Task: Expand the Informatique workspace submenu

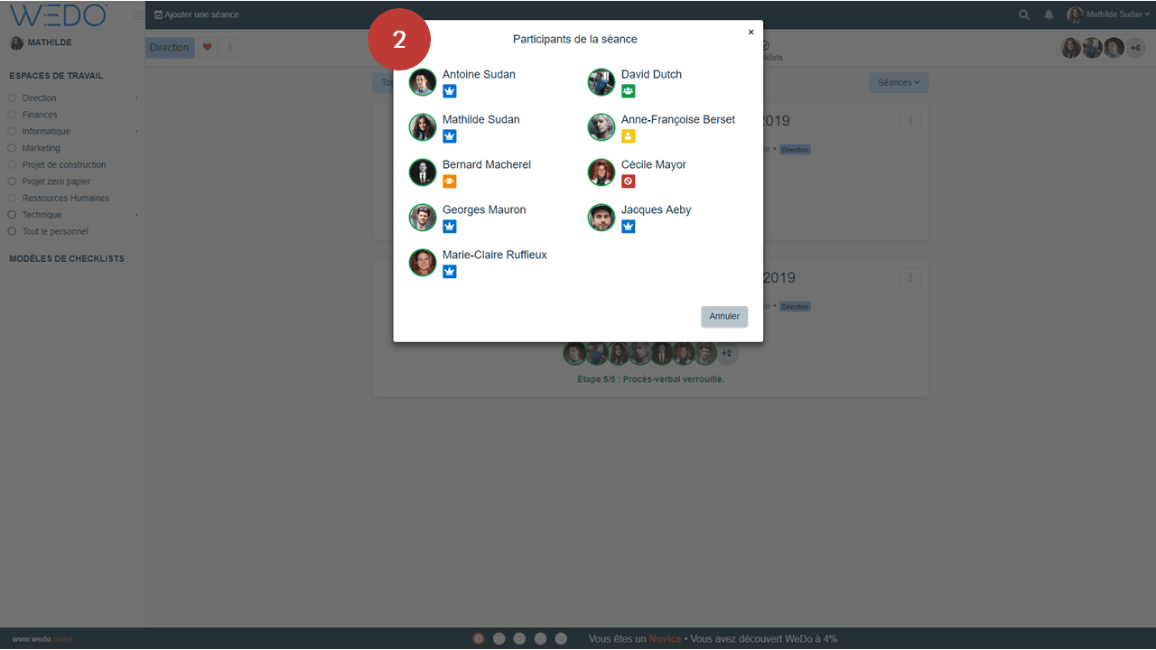Action: 136,132
